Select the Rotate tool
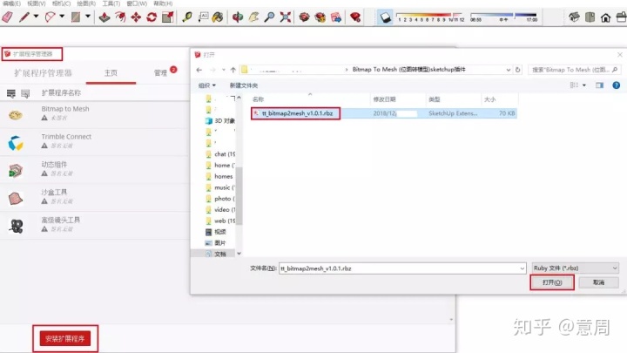 click(x=152, y=17)
